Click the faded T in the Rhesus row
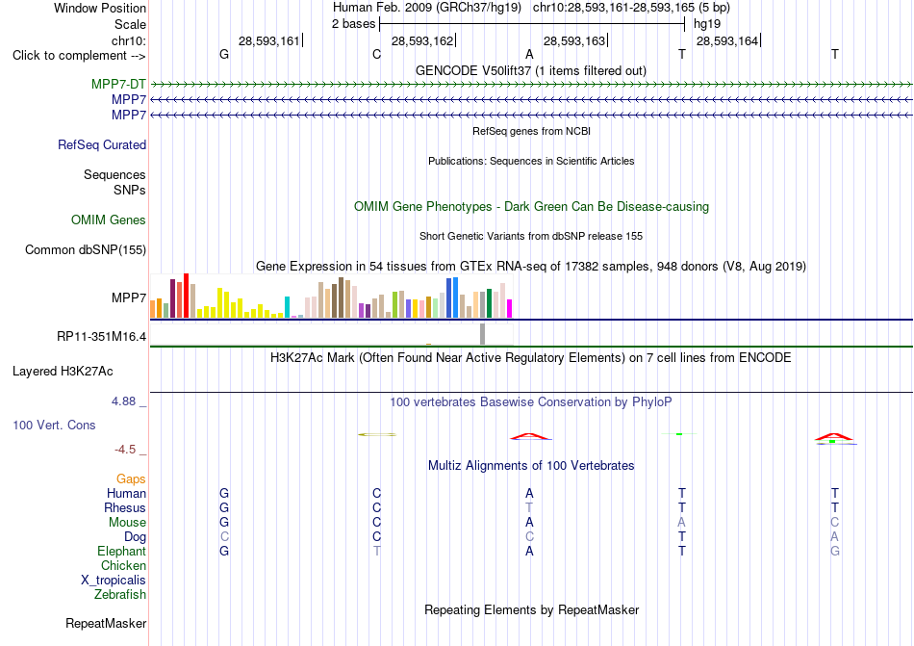 [x=529, y=507]
